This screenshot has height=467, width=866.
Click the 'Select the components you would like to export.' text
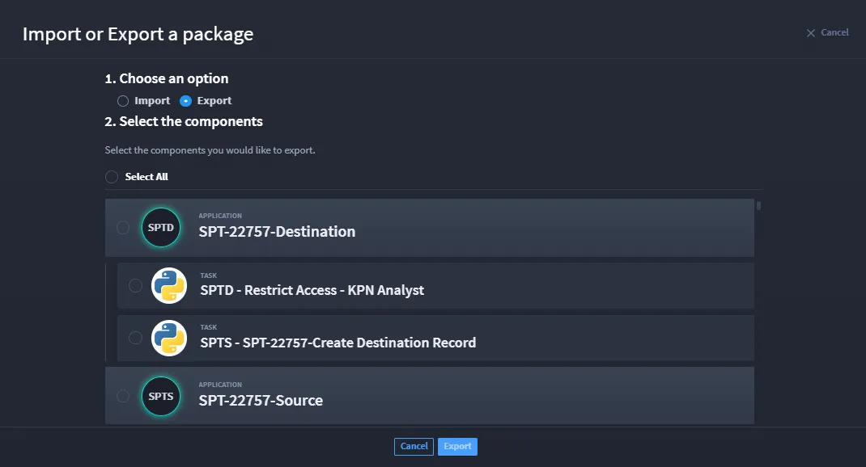210,150
